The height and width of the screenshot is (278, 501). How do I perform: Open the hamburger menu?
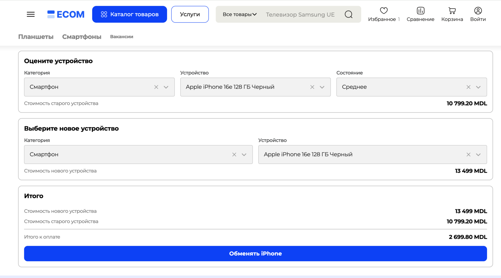pos(31,14)
